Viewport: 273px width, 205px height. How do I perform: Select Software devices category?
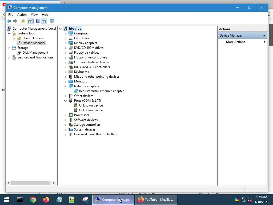(x=86, y=120)
